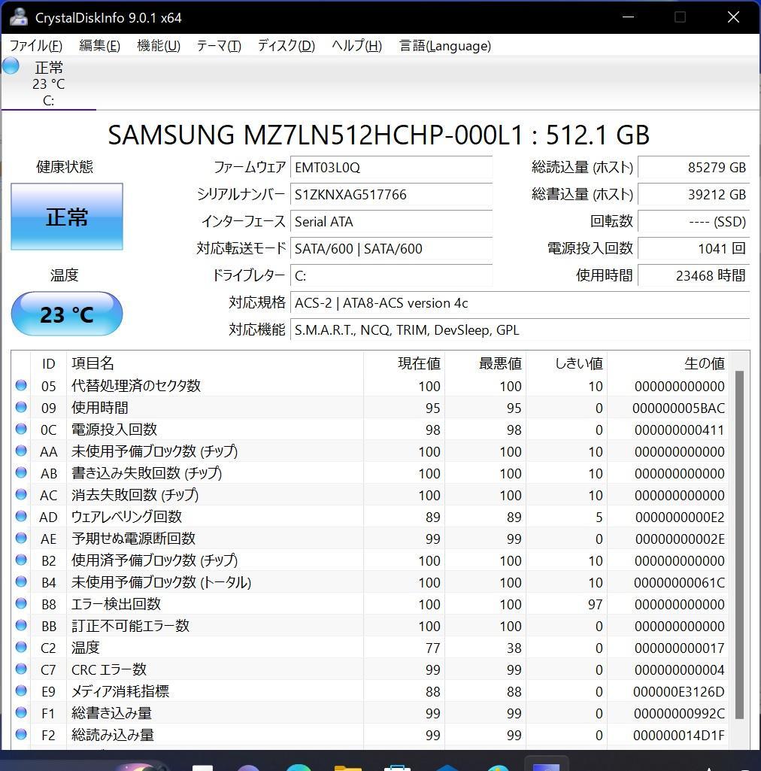Screen dimensions: 761x771
Task: Click status orb for ID E9 row
Action: point(20,691)
